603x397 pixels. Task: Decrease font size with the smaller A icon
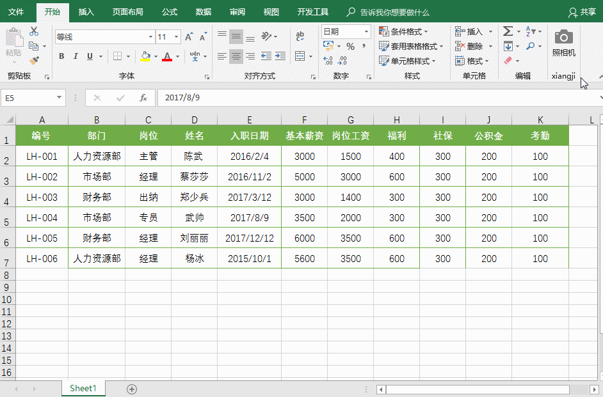(x=203, y=37)
